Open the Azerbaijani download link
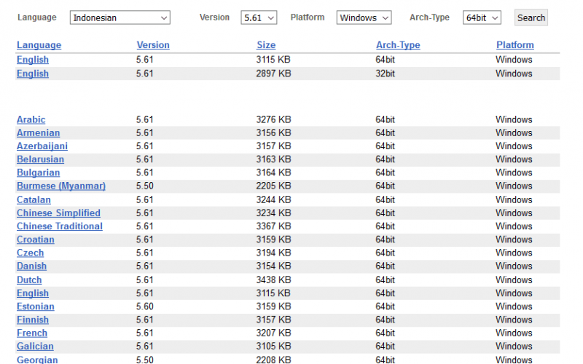Viewport: 583px width, 364px height. pos(42,146)
